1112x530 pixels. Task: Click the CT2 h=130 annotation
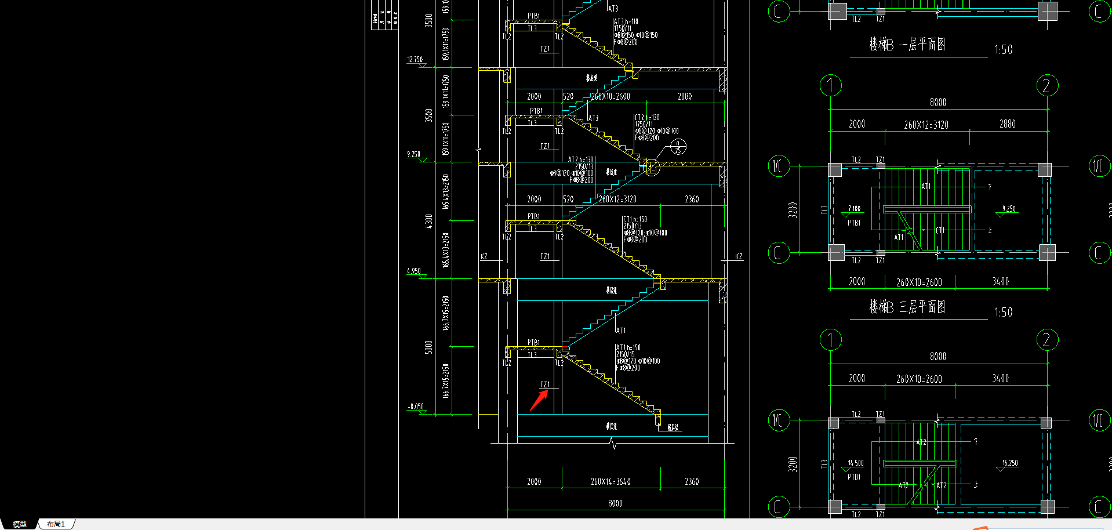(x=647, y=118)
